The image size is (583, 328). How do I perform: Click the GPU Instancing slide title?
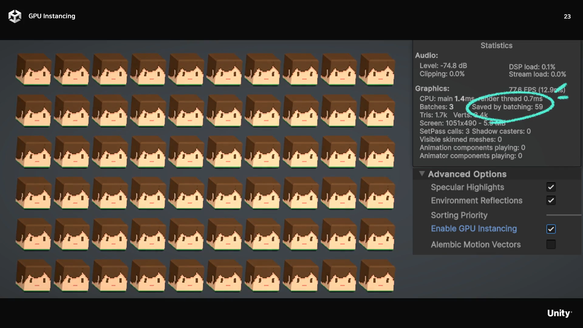[52, 16]
